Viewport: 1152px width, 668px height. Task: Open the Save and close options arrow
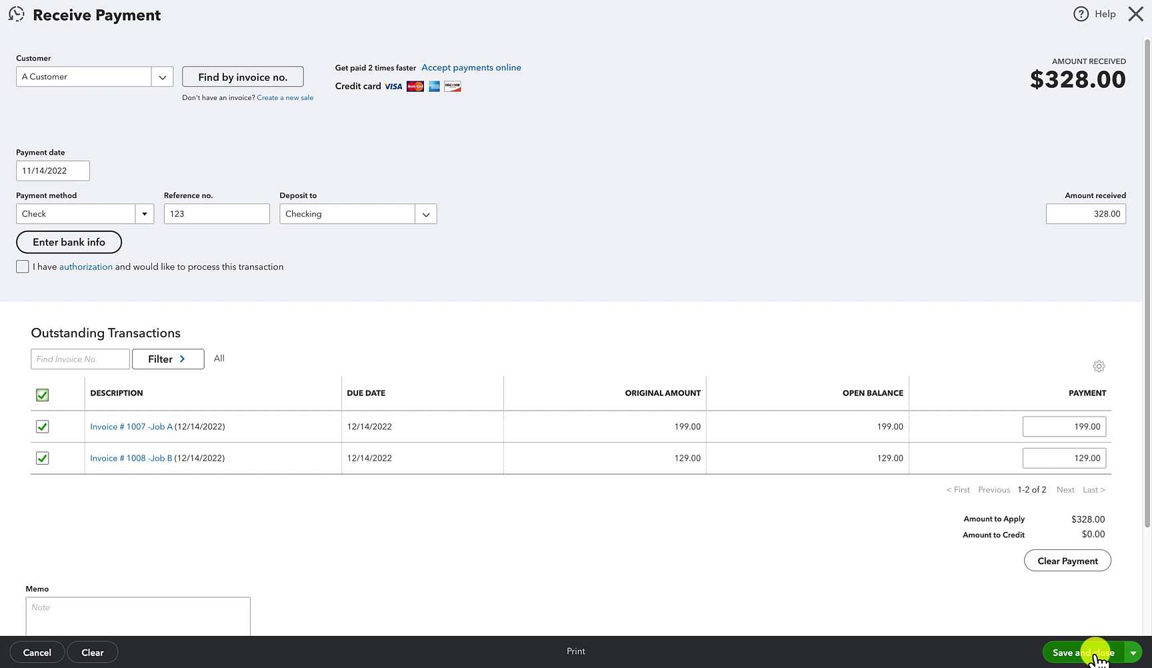1133,653
